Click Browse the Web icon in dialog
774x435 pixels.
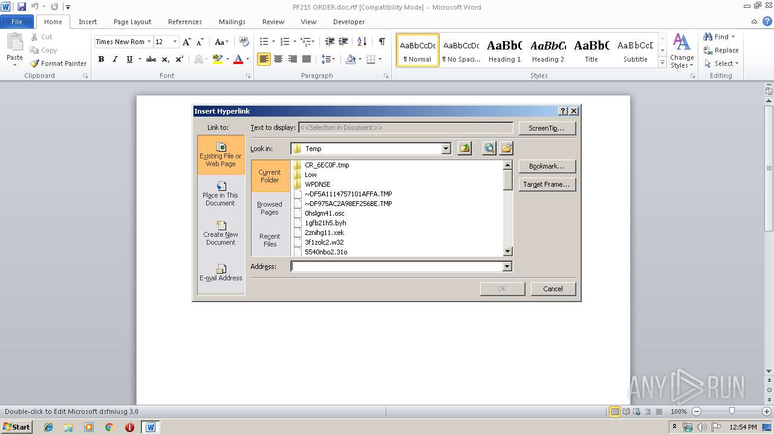coord(489,149)
